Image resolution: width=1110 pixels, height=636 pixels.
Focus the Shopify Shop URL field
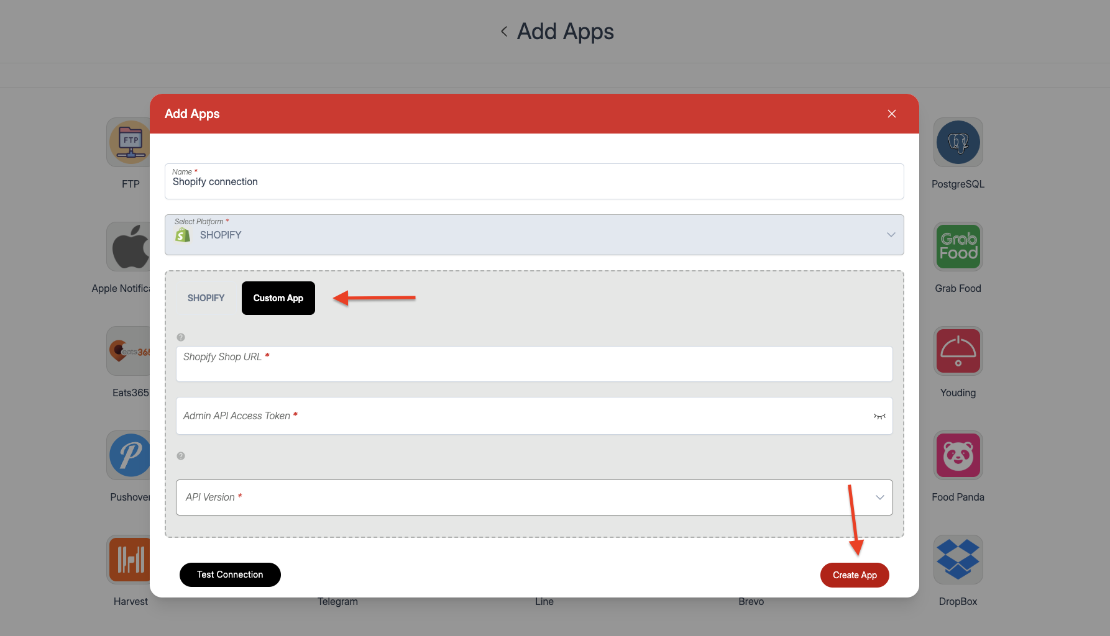(x=534, y=364)
